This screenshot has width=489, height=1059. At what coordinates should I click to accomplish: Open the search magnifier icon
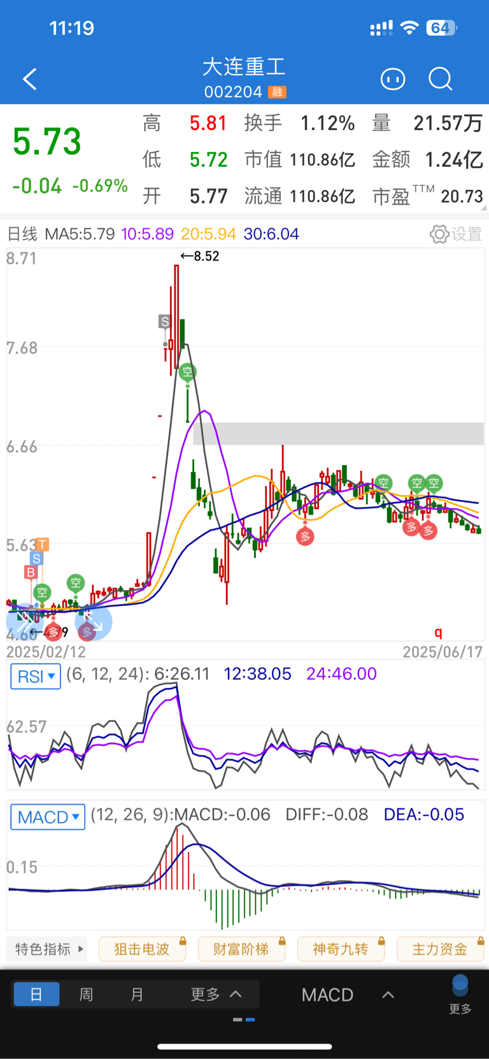click(440, 79)
